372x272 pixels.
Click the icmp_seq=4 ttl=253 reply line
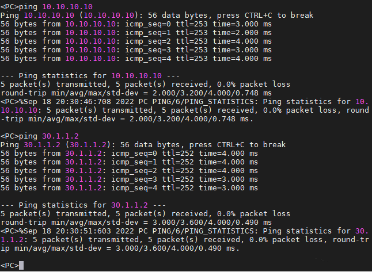click(136, 59)
